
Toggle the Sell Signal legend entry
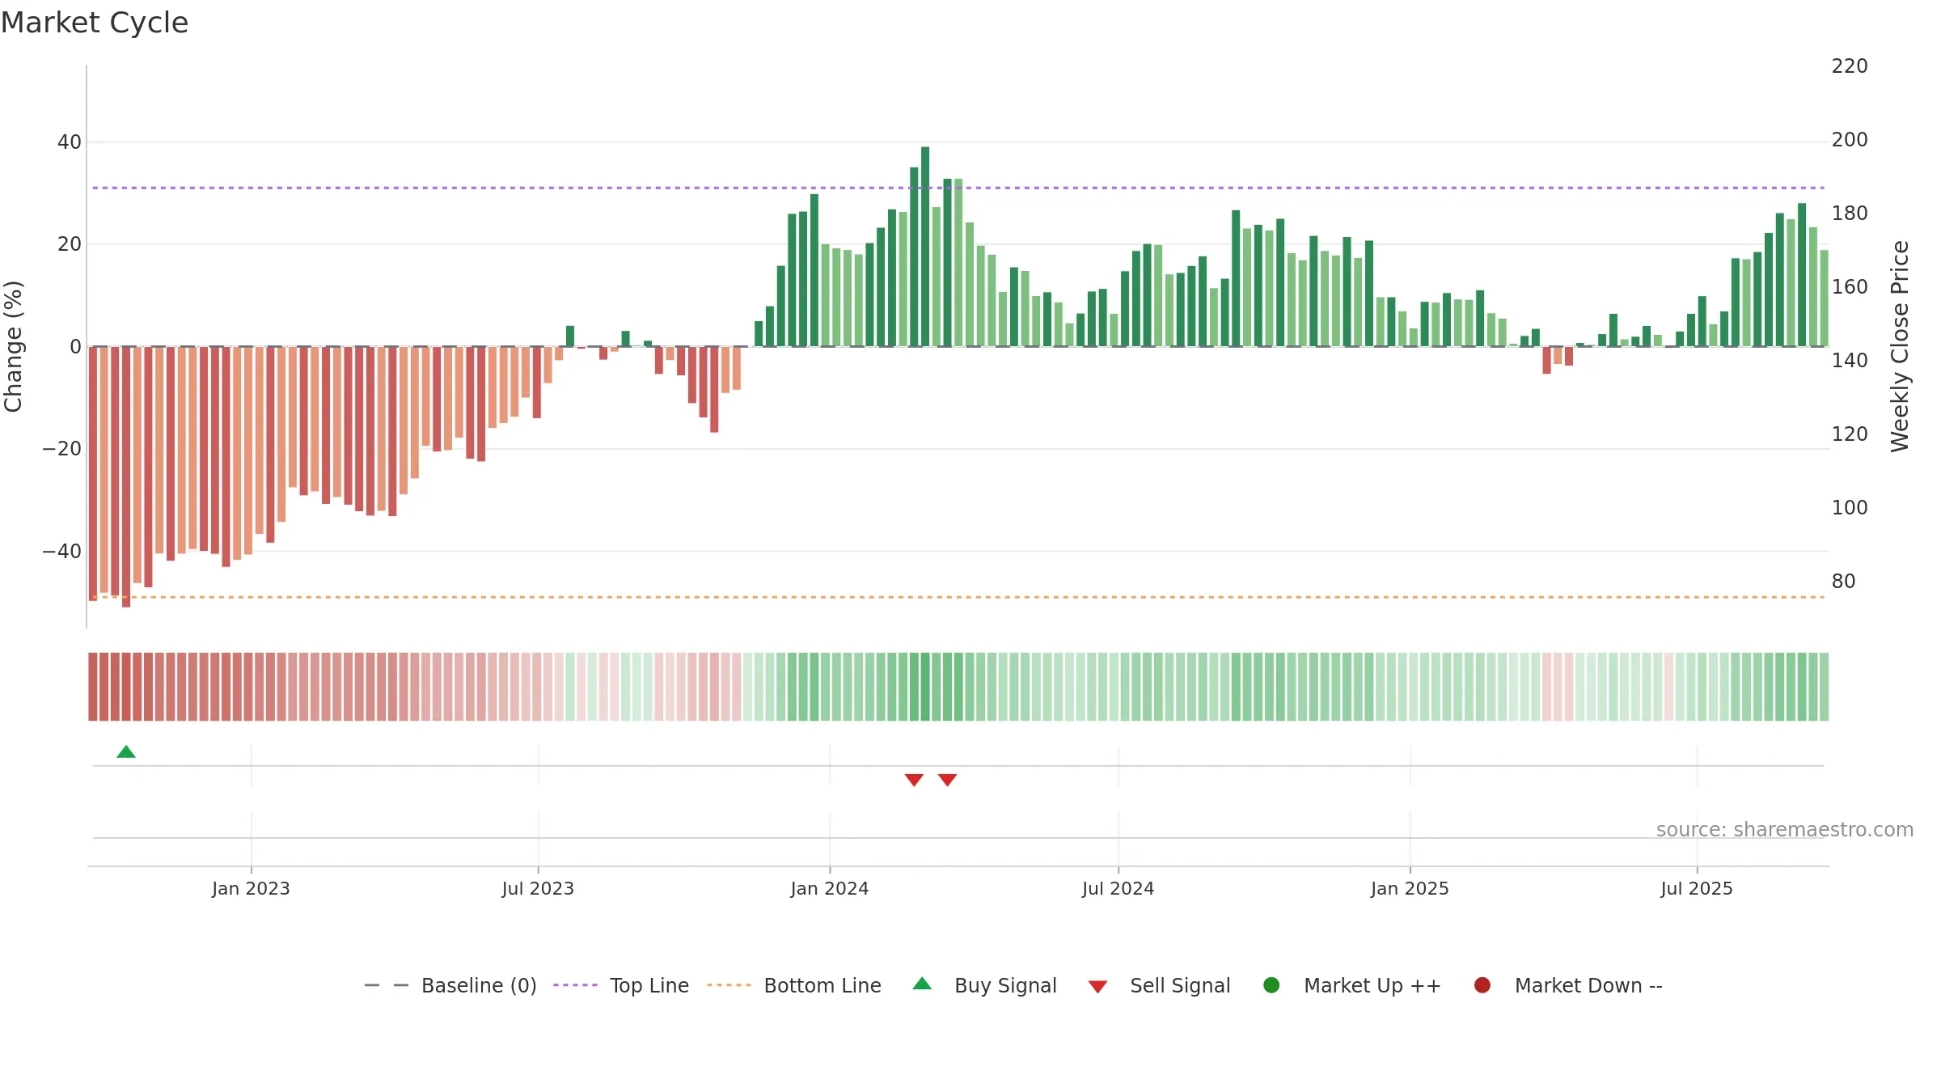tap(1159, 985)
